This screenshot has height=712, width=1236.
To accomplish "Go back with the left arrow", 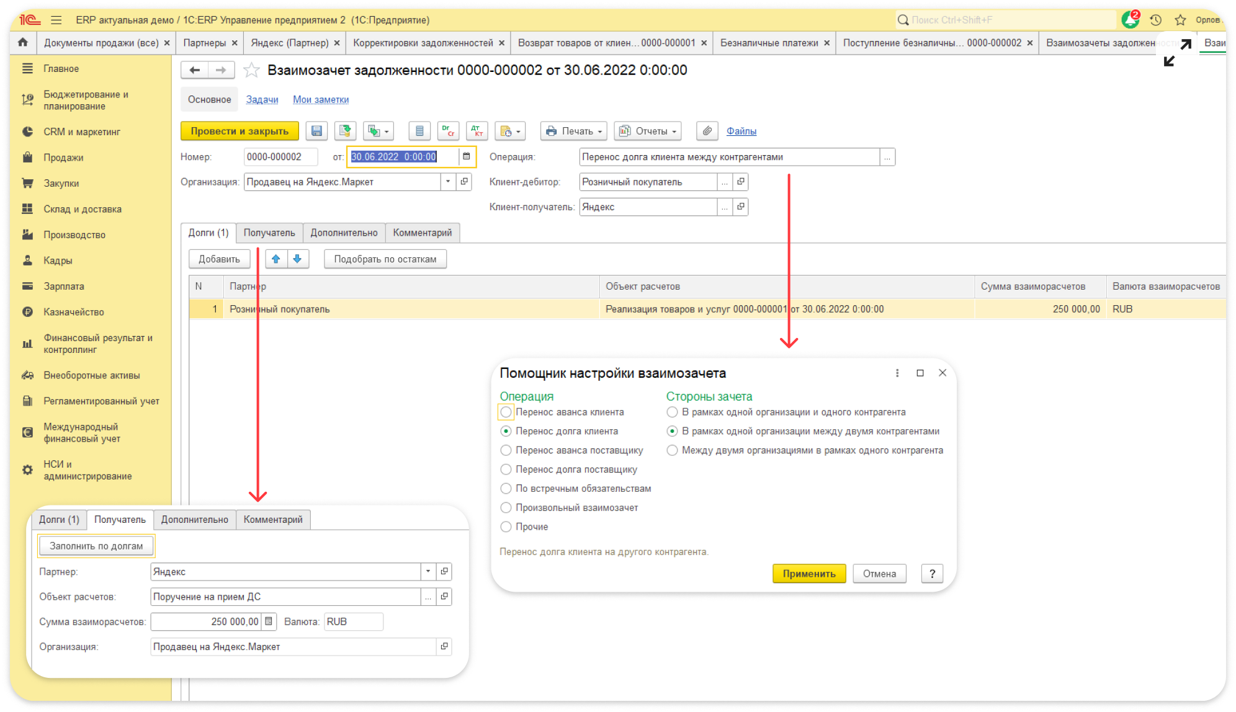I will (195, 70).
